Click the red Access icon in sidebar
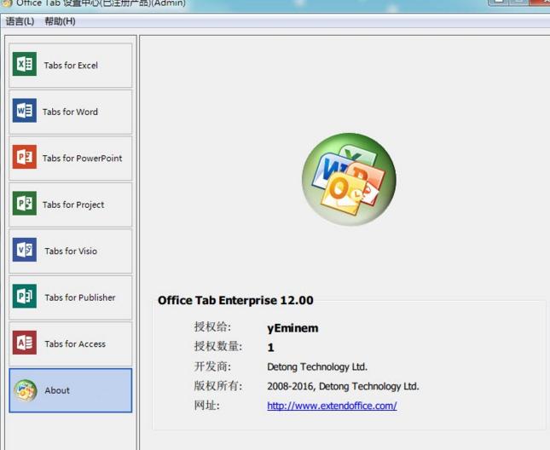 click(x=25, y=343)
